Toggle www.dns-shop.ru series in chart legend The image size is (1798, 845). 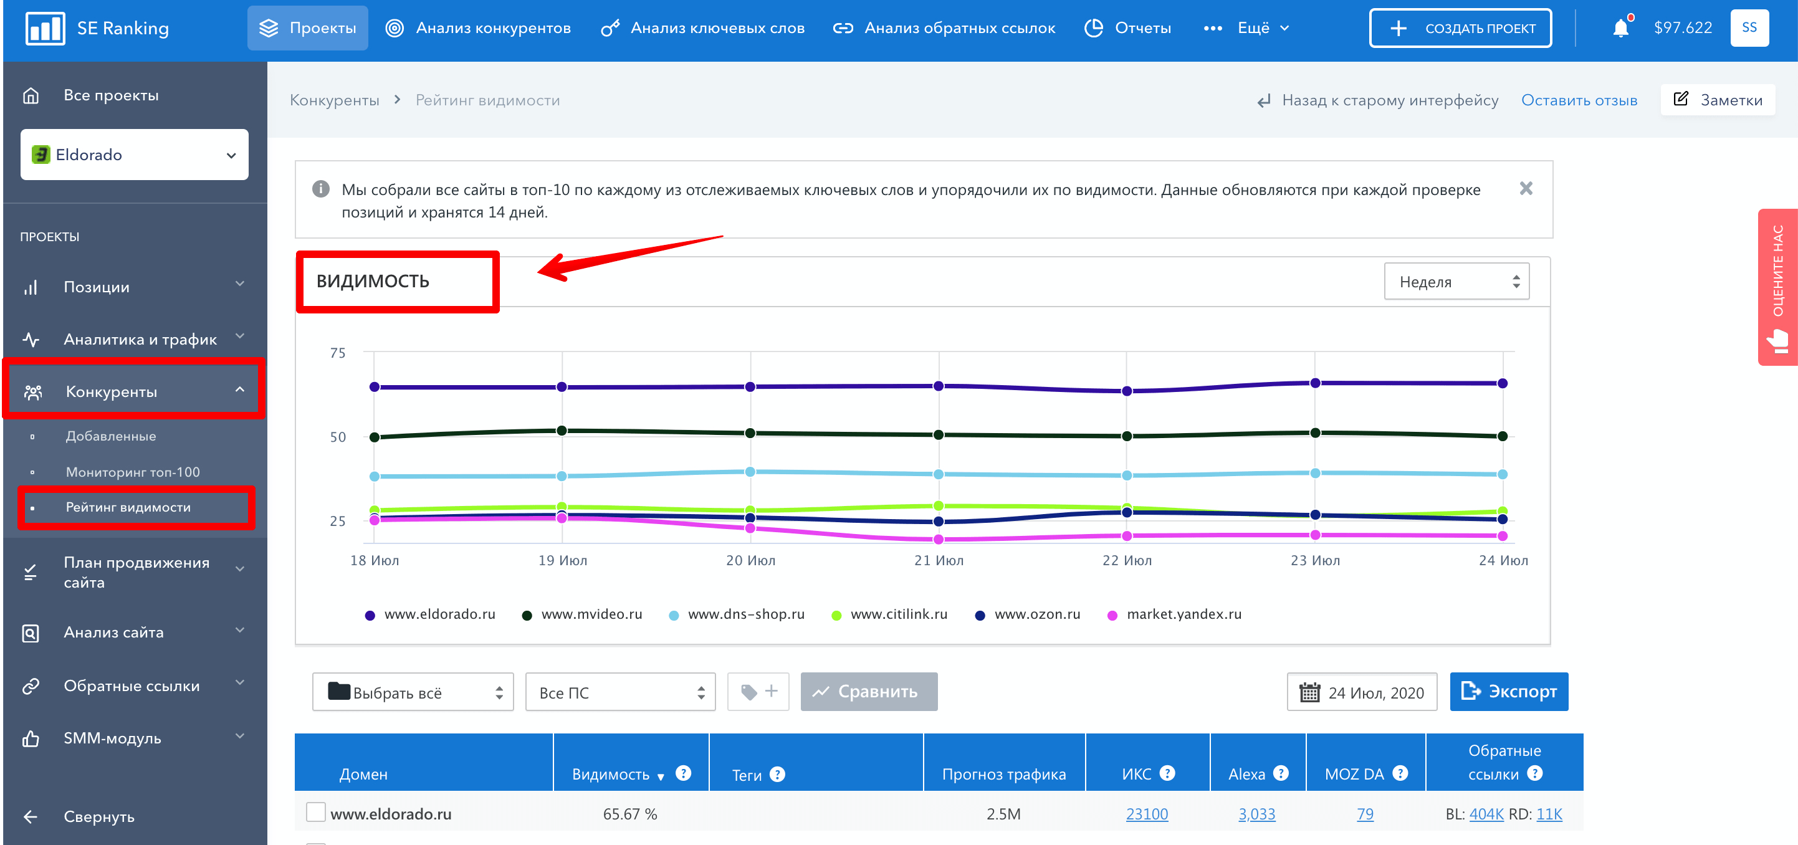737,614
